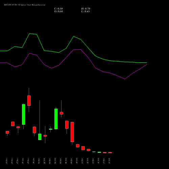Click the low value L: 0.45
Viewport: 169px width, 169px height.
pyautogui.click(x=86, y=11)
